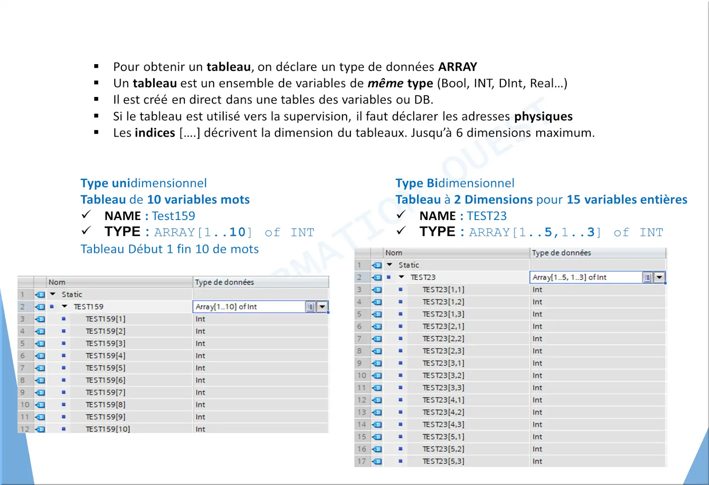Click tag icon on row TEST159[3]
Screen dimensions: 709x485
(40, 343)
